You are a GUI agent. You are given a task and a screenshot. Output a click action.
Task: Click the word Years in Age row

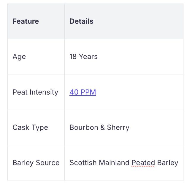coord(88,57)
